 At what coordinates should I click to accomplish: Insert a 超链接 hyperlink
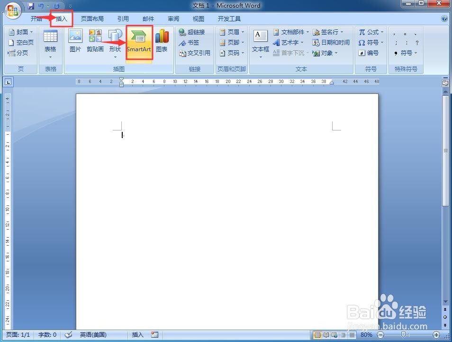coord(192,32)
